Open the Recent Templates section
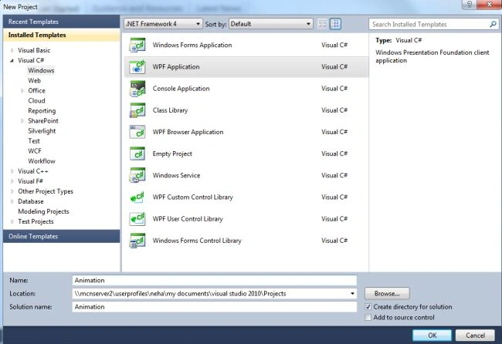 pos(62,22)
